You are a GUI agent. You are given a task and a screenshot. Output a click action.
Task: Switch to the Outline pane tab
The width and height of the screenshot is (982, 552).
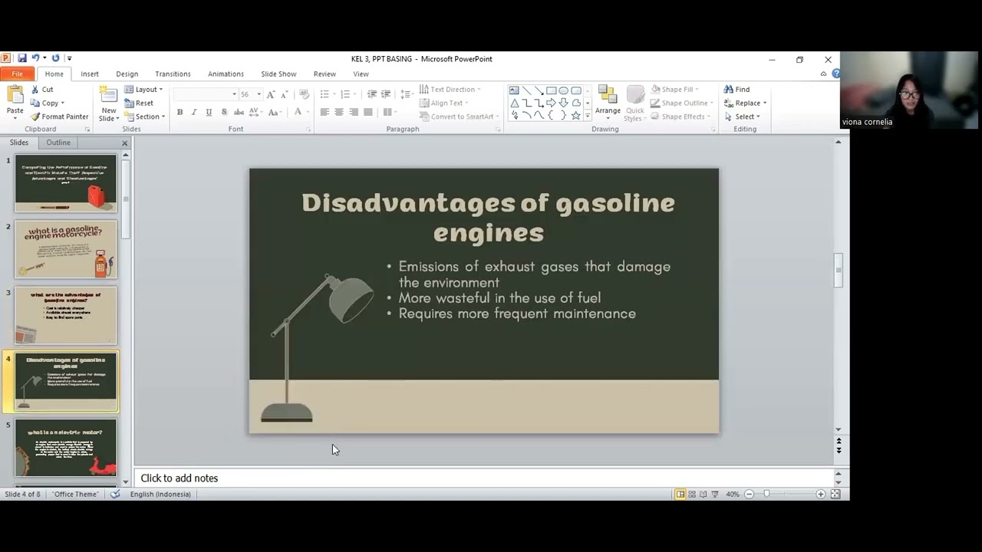coord(58,143)
